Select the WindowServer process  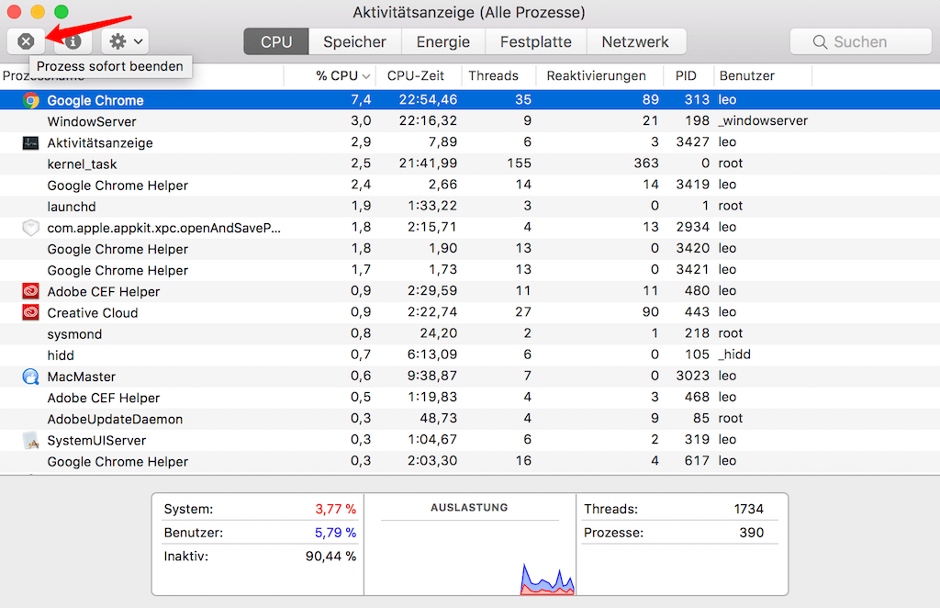(92, 122)
